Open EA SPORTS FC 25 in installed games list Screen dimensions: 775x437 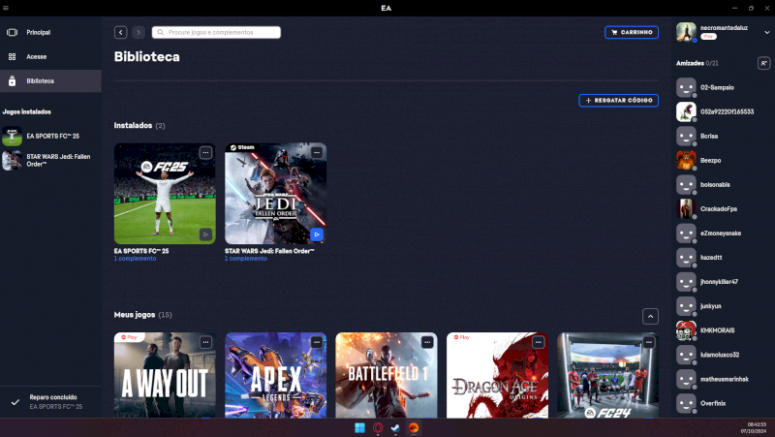pyautogui.click(x=50, y=136)
